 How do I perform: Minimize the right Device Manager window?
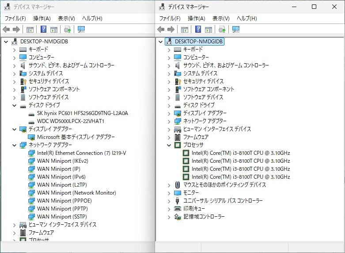click(294, 7)
